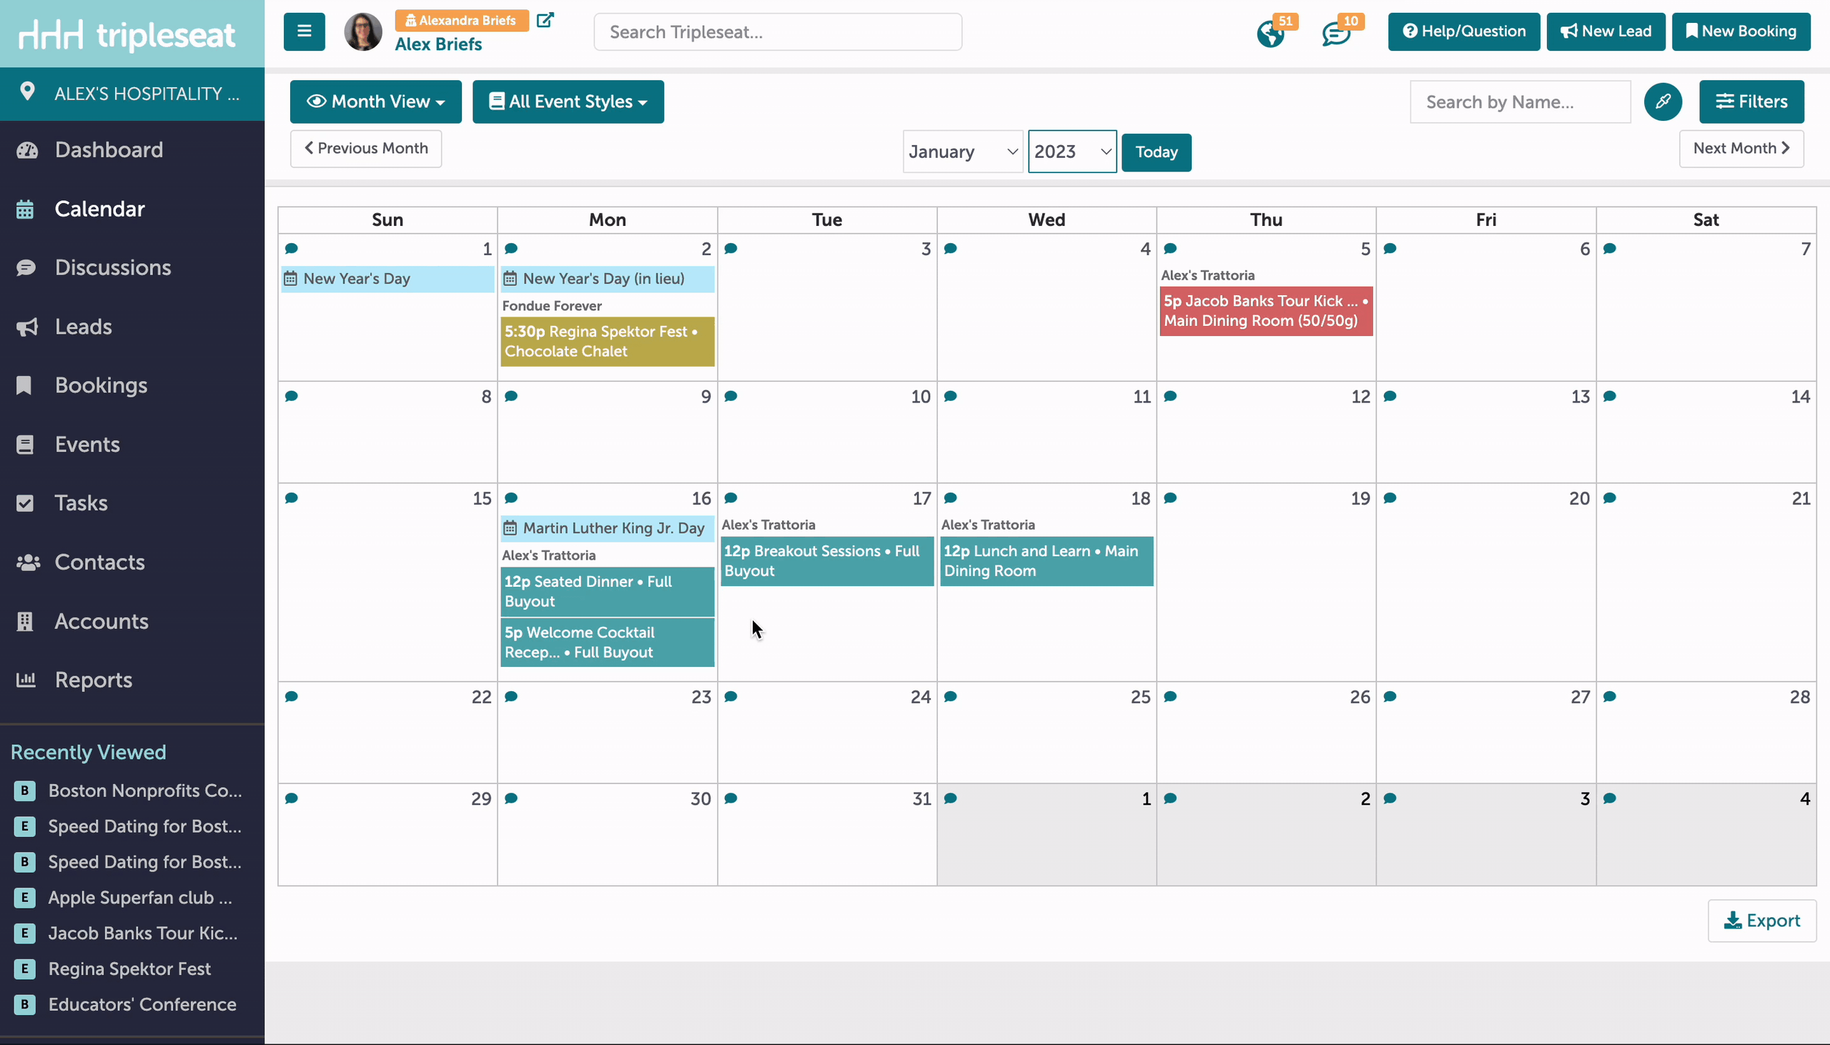1830x1045 pixels.
Task: Open recently viewed Boston Nonprofits Co...
Action: click(x=145, y=791)
